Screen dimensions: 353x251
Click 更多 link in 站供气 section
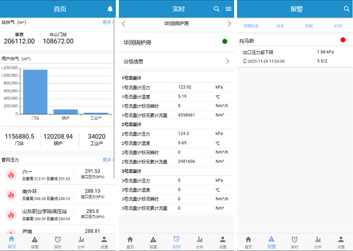[x=108, y=22]
